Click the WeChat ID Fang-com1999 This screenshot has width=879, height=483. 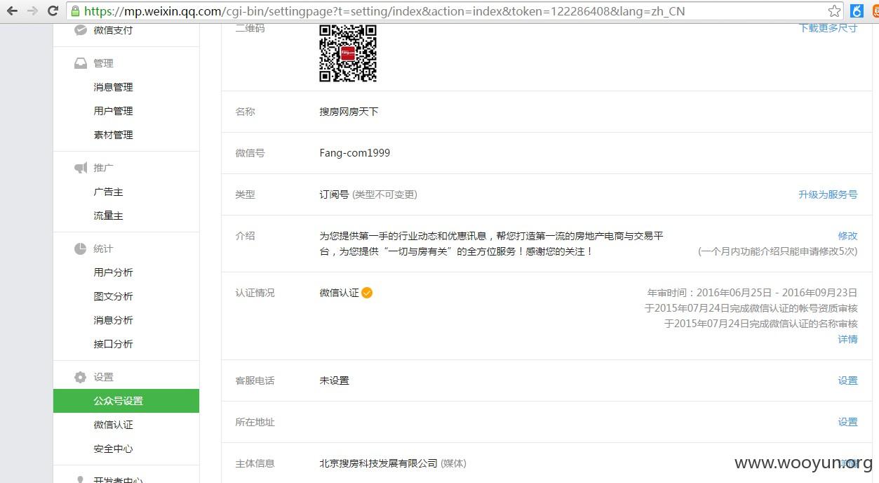coord(354,153)
